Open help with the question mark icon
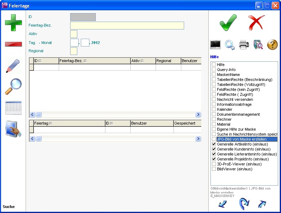 272,45
